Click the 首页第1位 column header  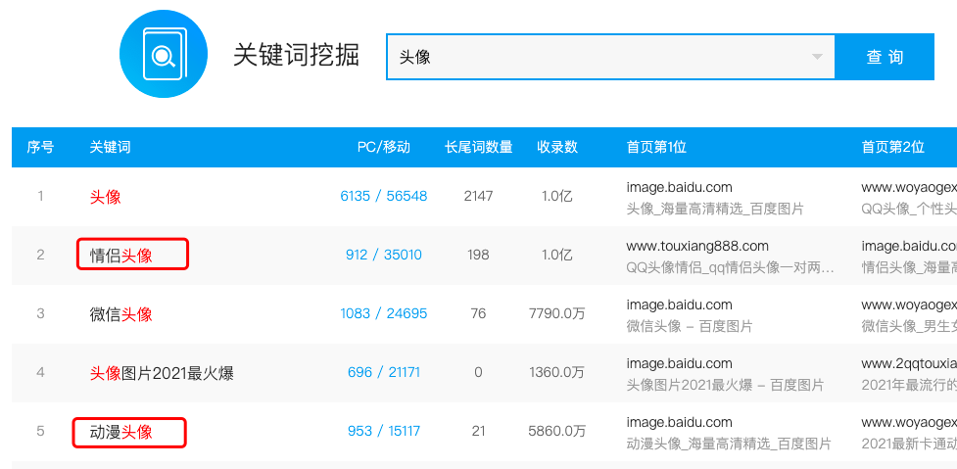point(655,147)
